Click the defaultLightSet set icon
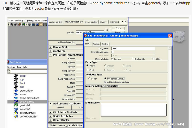The image size is (192, 128). point(16,113)
